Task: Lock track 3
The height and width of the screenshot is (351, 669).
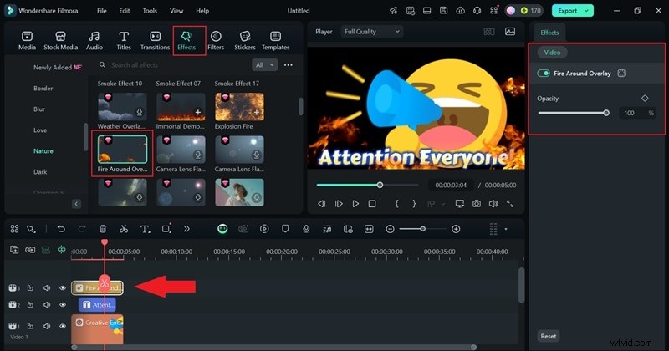Action: 30,288
